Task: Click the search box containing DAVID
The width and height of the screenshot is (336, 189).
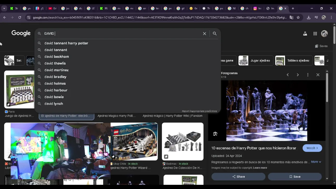Action: 122,34
